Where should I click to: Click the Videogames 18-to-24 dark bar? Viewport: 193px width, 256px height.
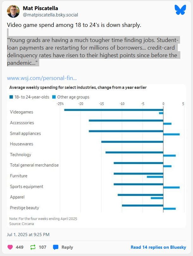(x=114, y=110)
